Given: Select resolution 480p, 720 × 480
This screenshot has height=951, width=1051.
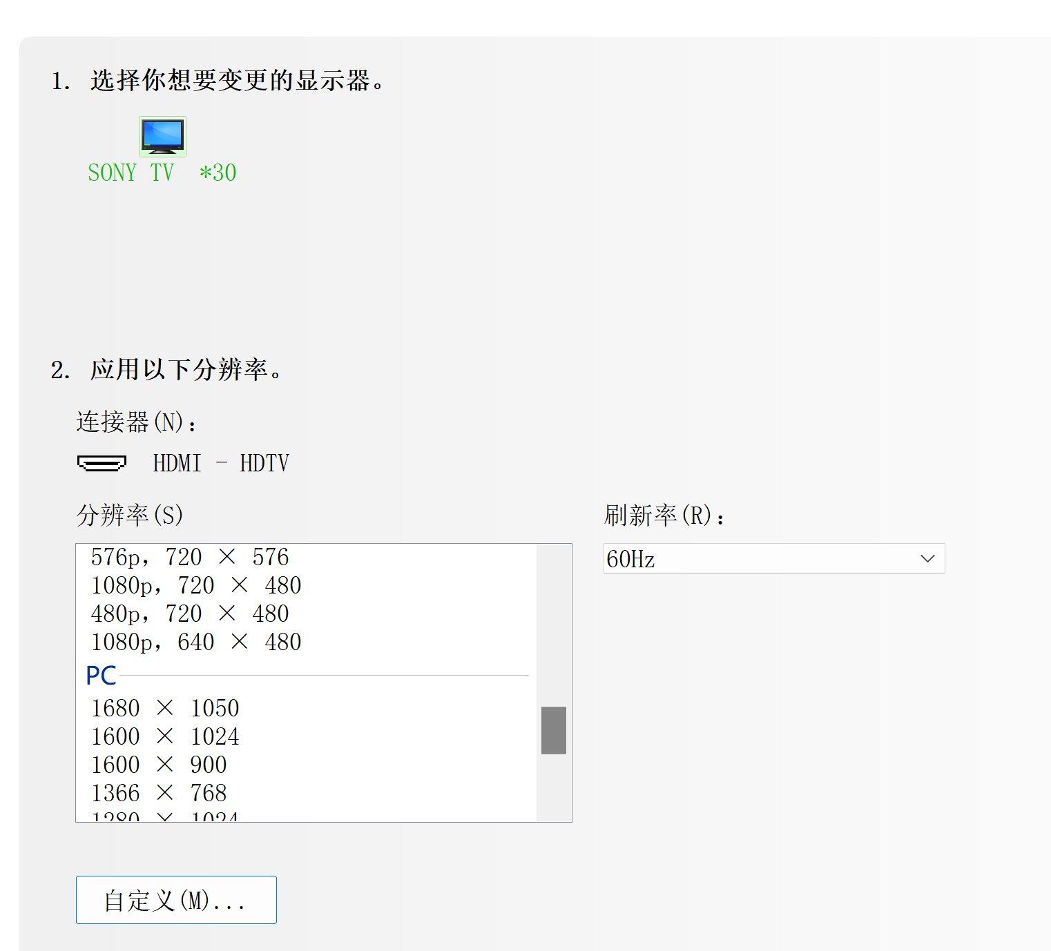Looking at the screenshot, I should pos(189,614).
